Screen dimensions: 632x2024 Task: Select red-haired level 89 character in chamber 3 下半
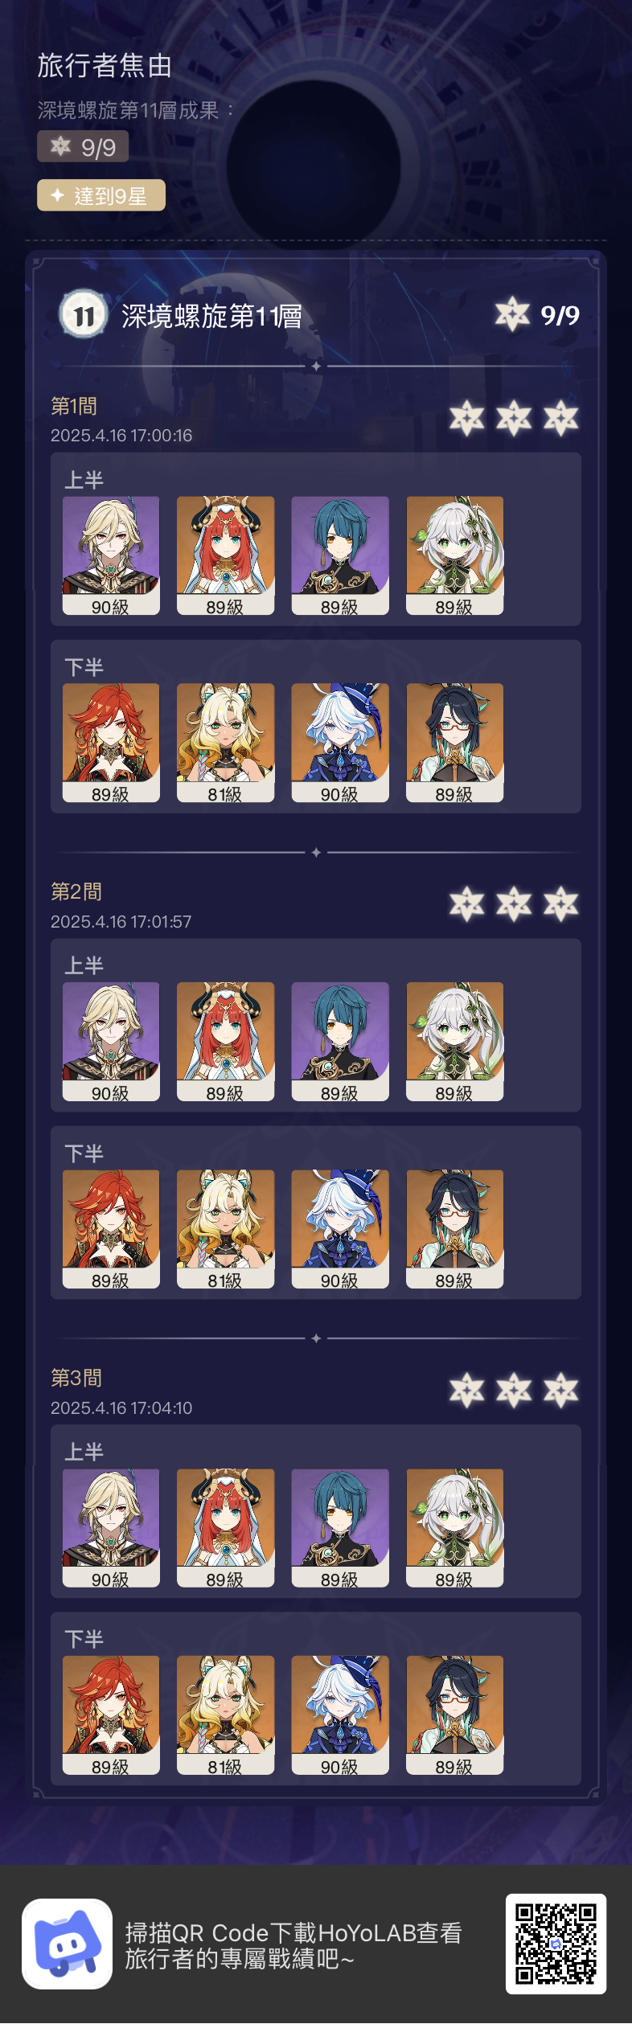[111, 1715]
